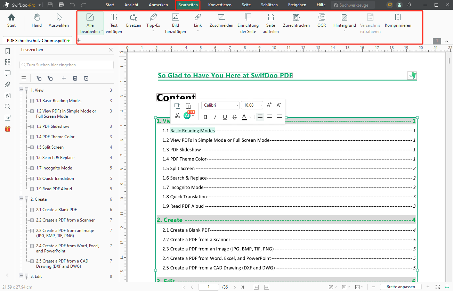Activate Alle bearbeiten tool
Image resolution: width=453 pixels, height=291 pixels.
pos(90,24)
